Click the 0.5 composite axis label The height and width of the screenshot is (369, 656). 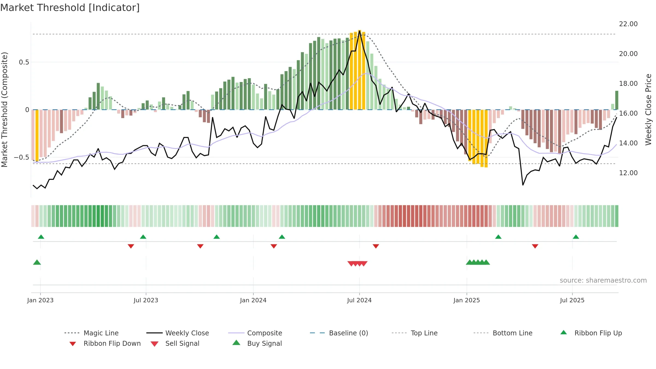24,62
